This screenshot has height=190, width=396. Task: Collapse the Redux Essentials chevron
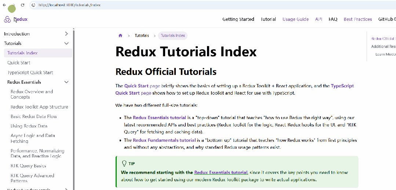[66, 82]
